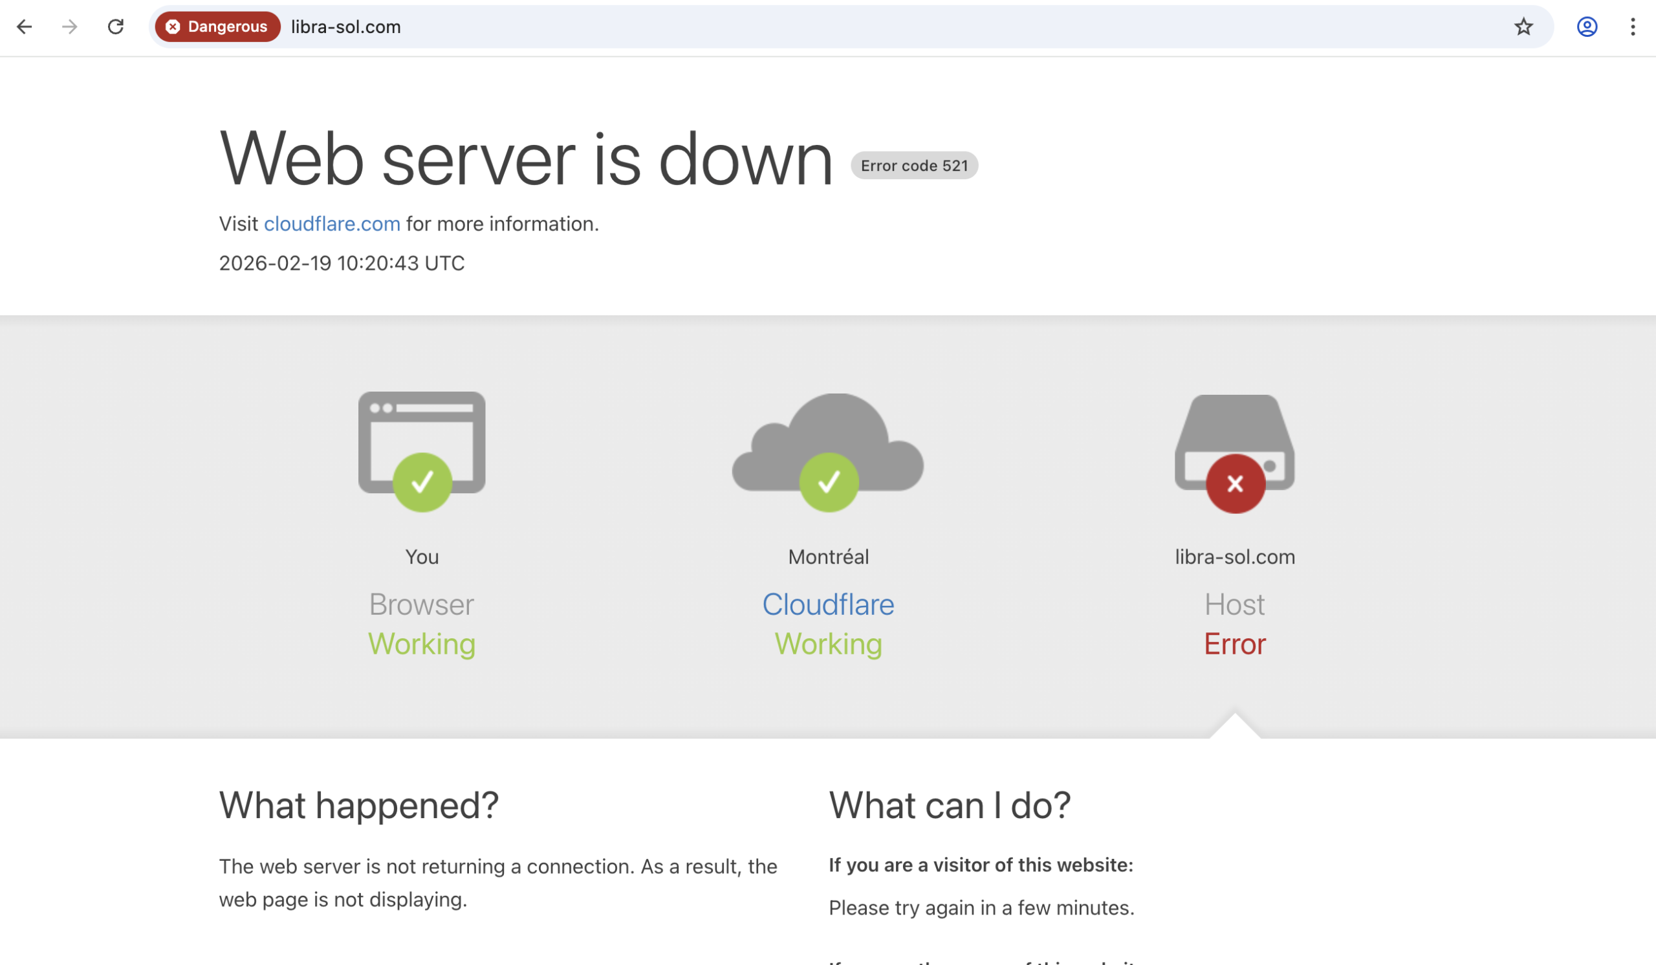This screenshot has width=1656, height=965.
Task: Click the forward navigation arrow
Action: 70,27
